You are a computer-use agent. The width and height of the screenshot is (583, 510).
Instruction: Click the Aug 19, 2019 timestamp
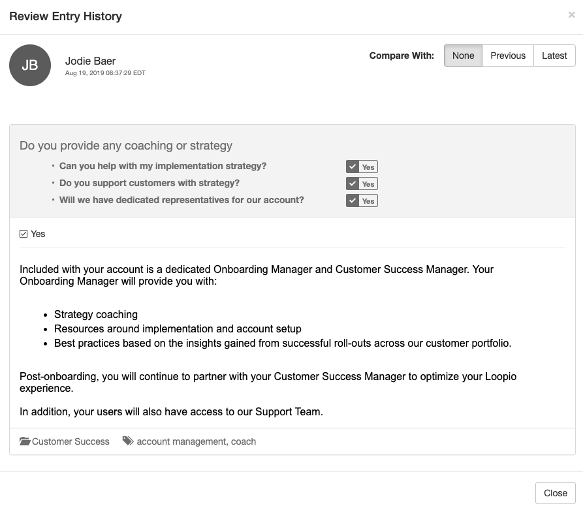105,73
